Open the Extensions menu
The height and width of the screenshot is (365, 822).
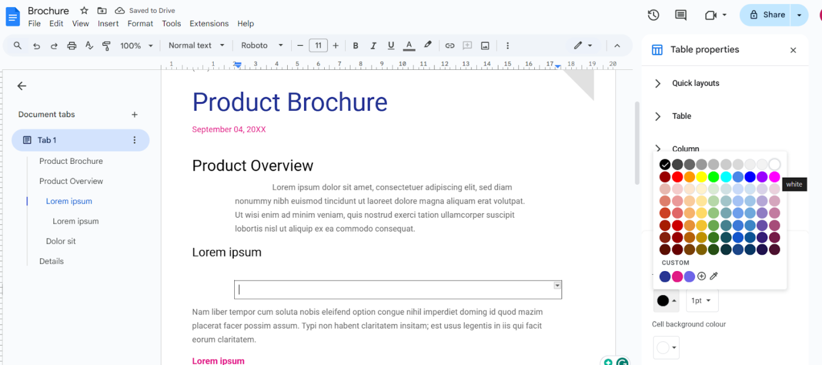209,23
